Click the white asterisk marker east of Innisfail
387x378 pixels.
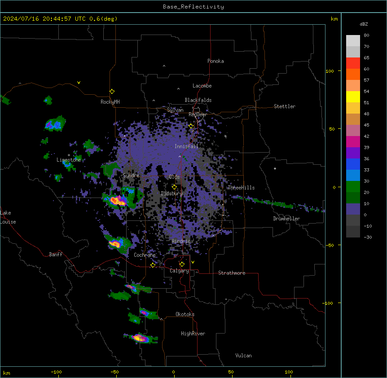pos(225,136)
